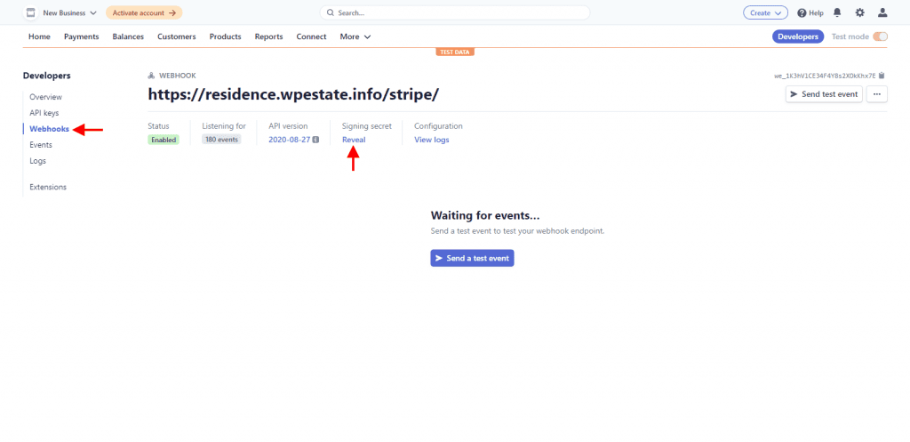
Task: Select Extensions in sidebar
Action: coord(48,187)
